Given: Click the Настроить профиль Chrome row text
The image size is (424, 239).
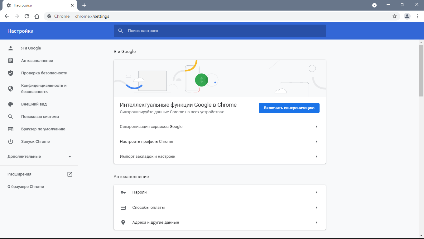Looking at the screenshot, I should [147, 142].
